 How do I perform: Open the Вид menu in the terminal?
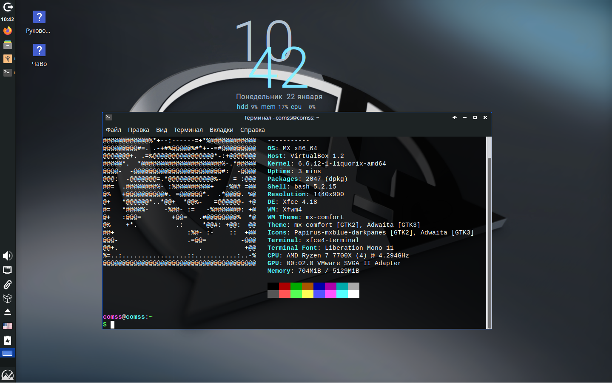click(x=162, y=130)
